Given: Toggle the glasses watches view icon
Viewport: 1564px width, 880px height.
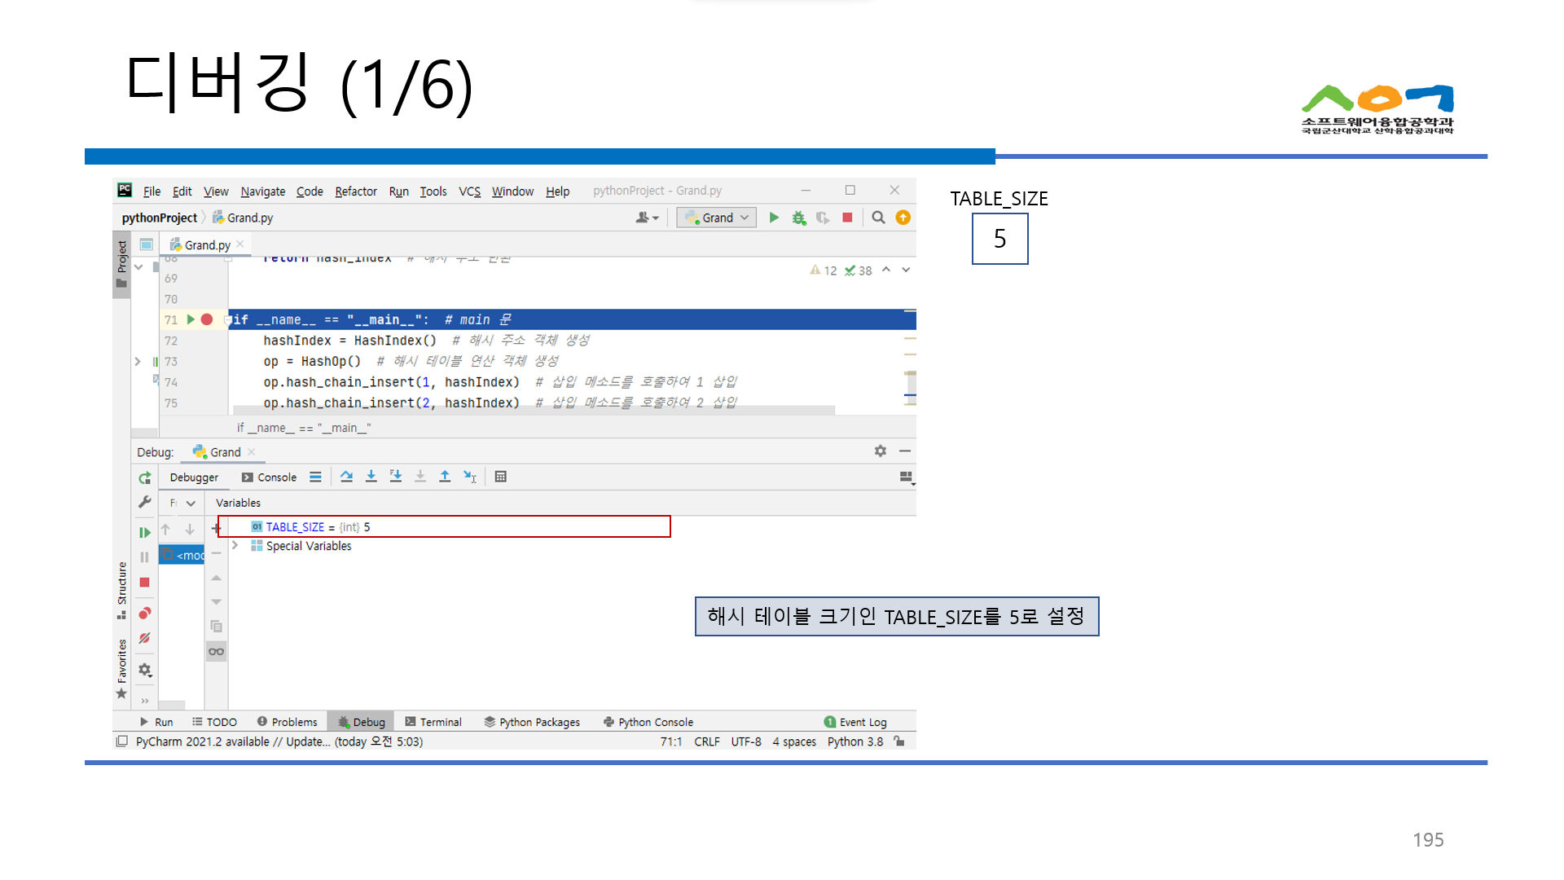Looking at the screenshot, I should coord(216,651).
